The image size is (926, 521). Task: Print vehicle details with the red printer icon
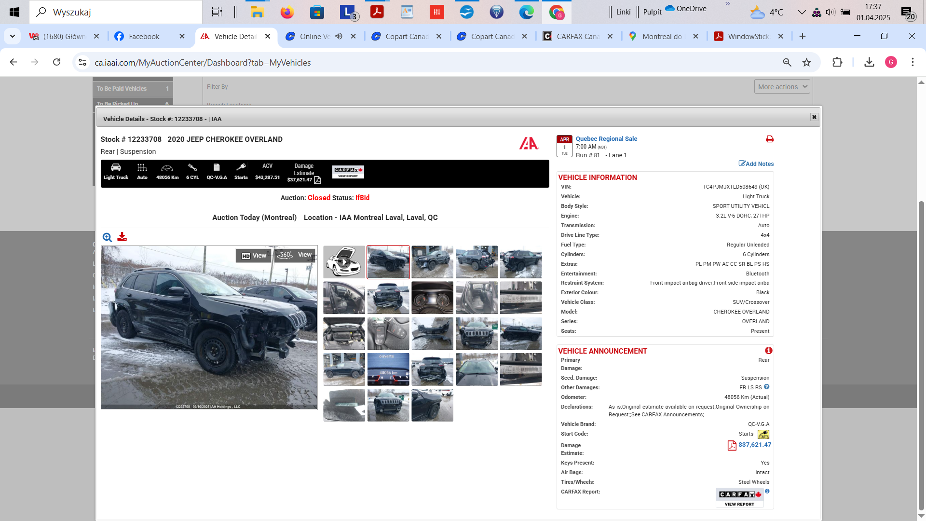770,139
